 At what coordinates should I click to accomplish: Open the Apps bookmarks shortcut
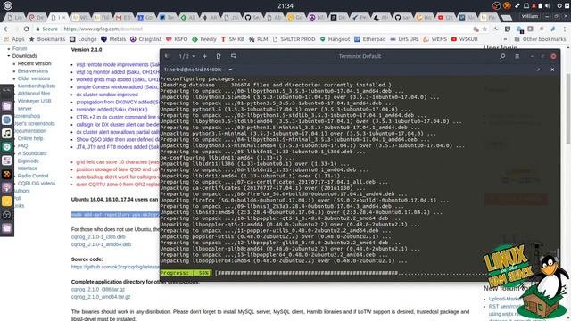click(x=14, y=39)
